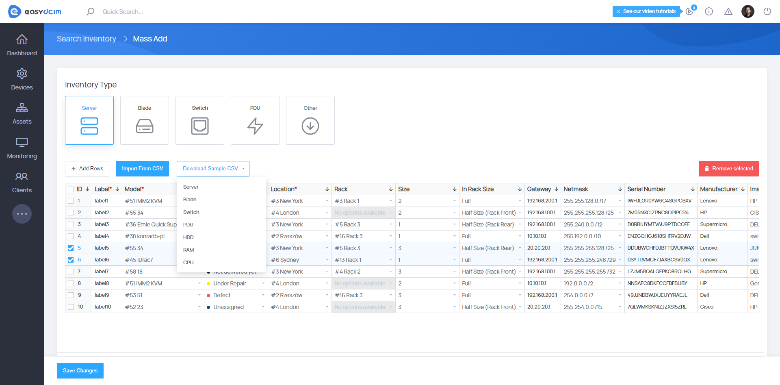Choose PDU from sample CSV menu
Screen dimensions: 780x385
tap(221, 225)
